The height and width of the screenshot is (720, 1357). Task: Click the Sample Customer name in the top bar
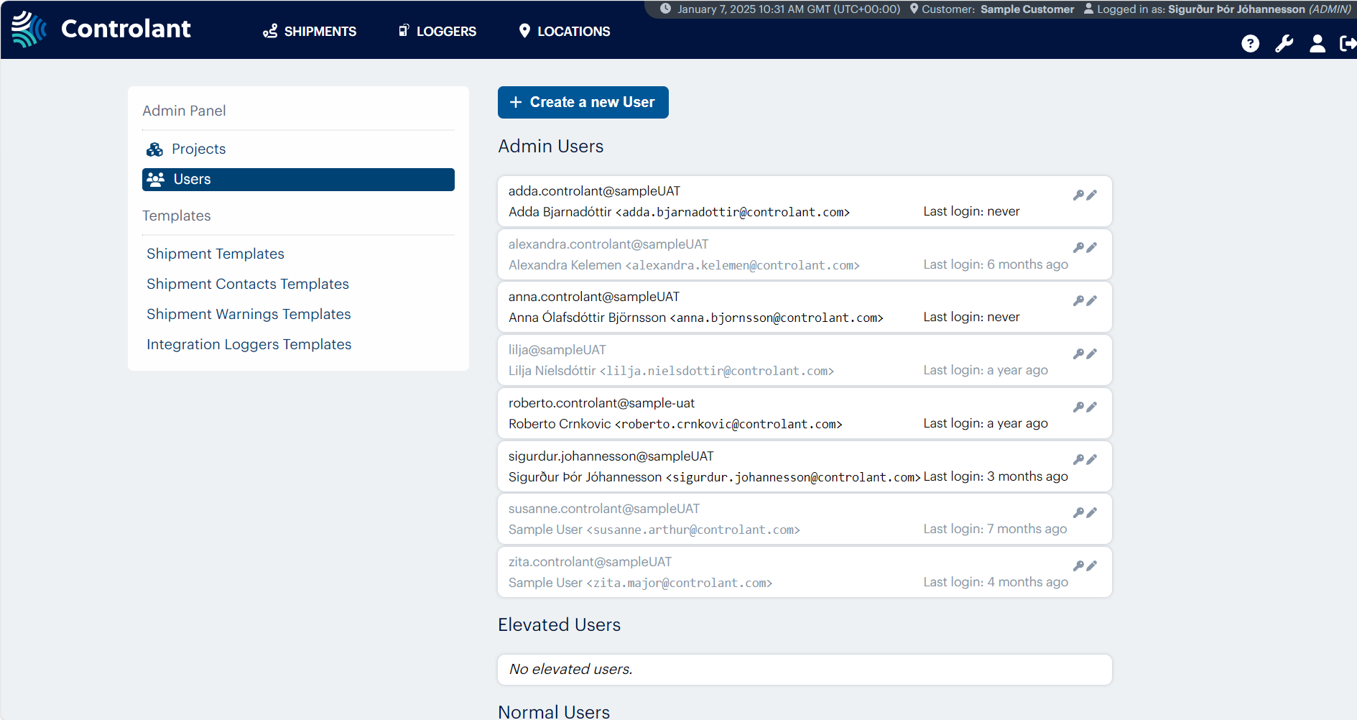pyautogui.click(x=1027, y=9)
